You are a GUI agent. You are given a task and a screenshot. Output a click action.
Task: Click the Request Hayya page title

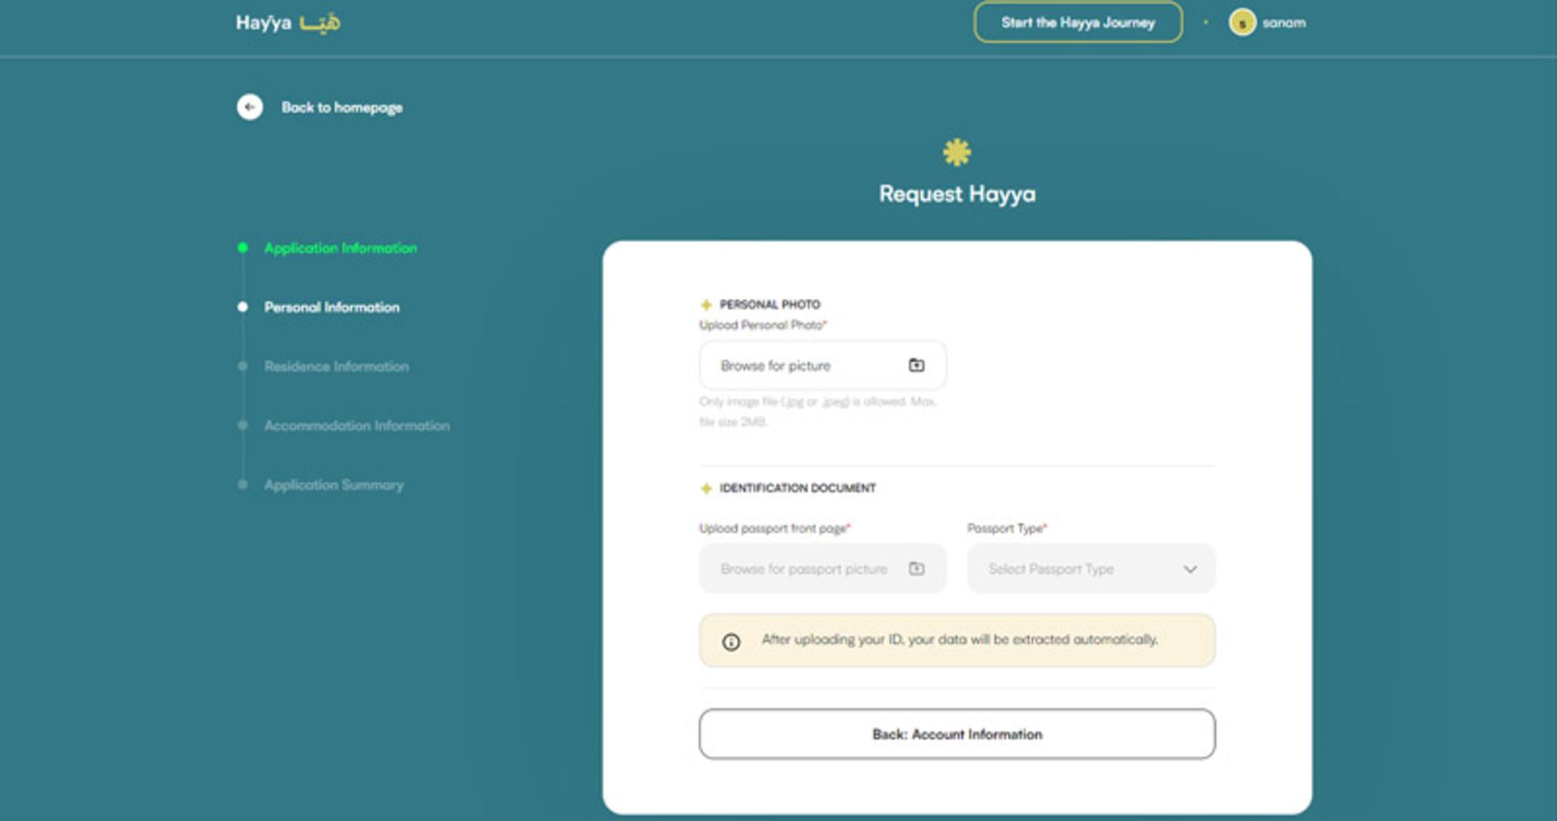click(x=957, y=194)
